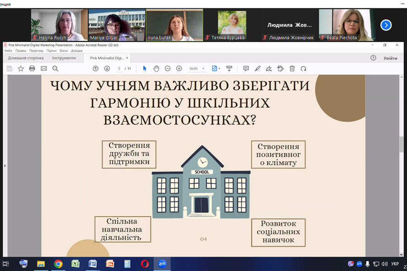Expand the left navigation pane arrow
The image size is (407, 271).
click(x=5, y=165)
